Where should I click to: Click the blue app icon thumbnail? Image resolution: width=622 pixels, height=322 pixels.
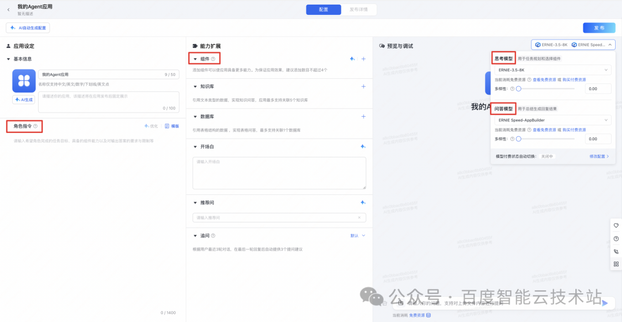(24, 81)
